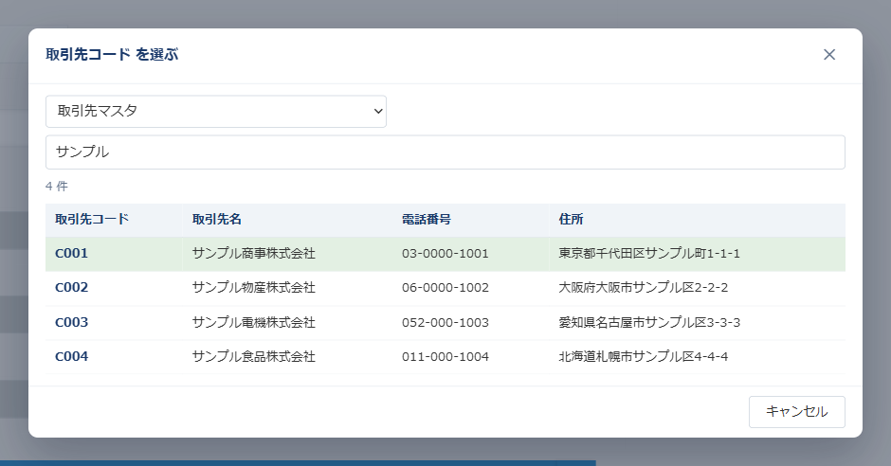Click the サンプル search input field
Viewport: 891px width, 466px height.
coord(445,152)
